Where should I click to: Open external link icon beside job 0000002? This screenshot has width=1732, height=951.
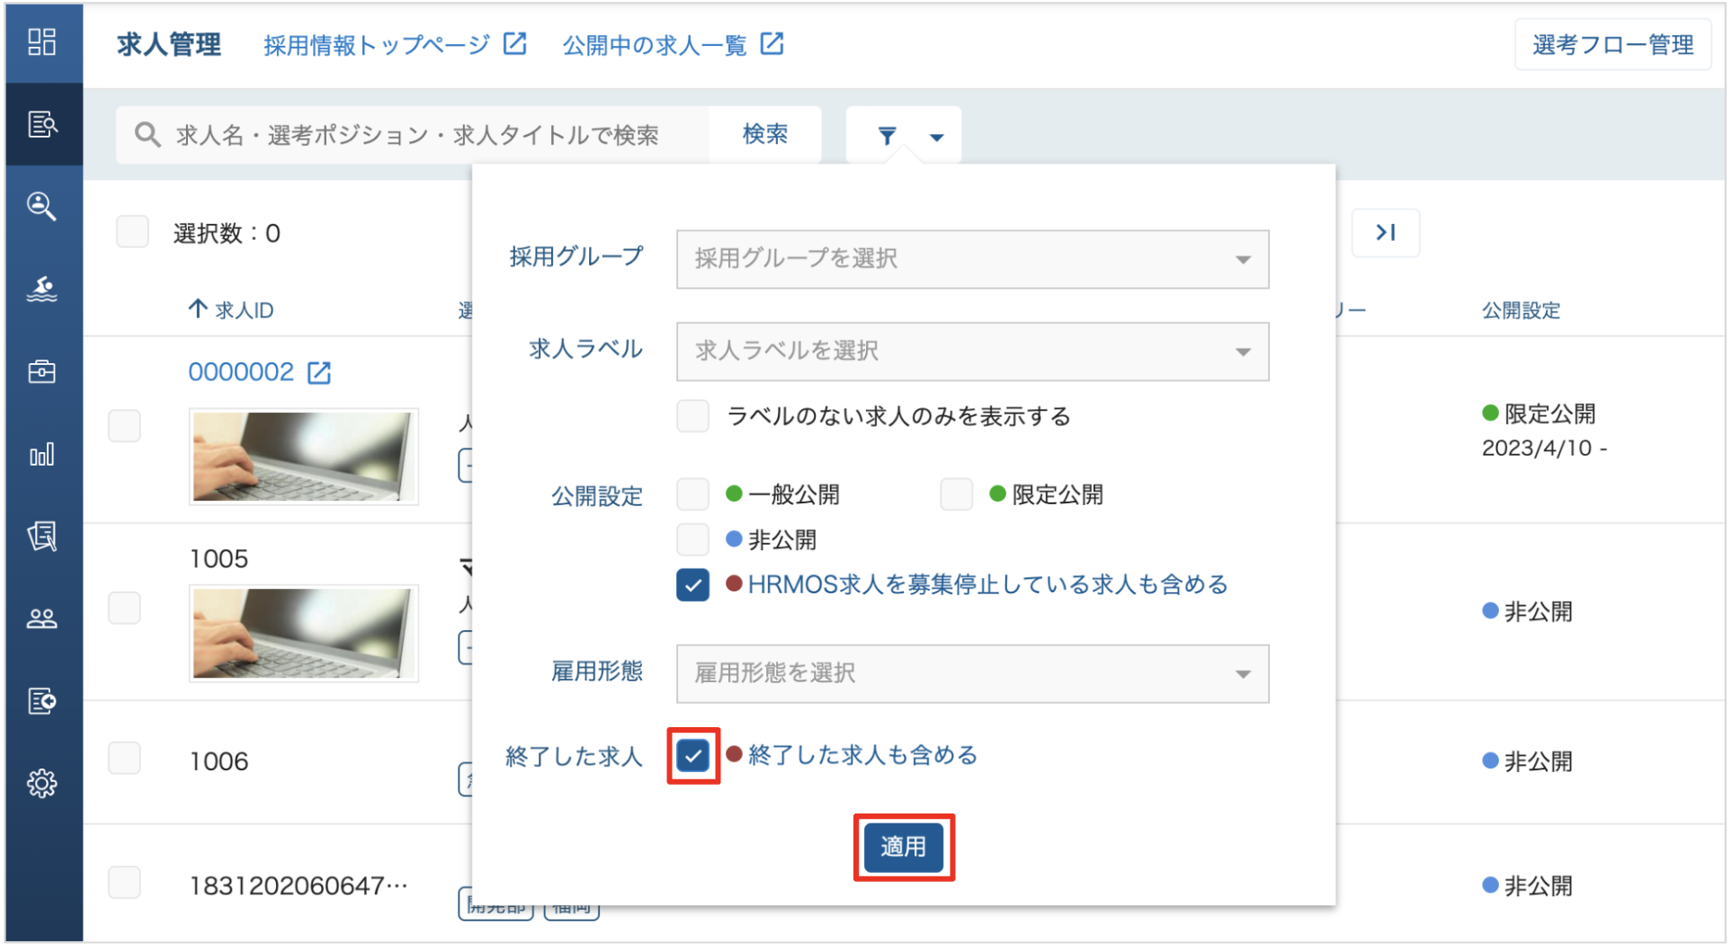tap(320, 373)
